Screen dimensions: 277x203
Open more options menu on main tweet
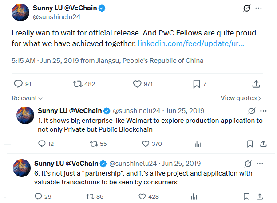pyautogui.click(x=258, y=8)
